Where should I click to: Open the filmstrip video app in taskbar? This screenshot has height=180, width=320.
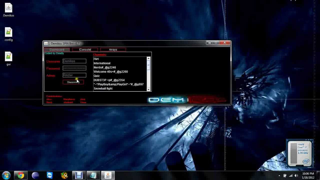coord(79,175)
